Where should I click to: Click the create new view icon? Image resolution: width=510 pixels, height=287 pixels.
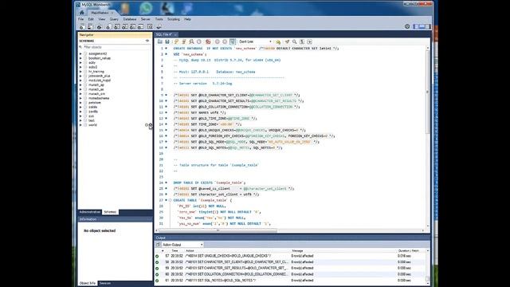point(125,26)
